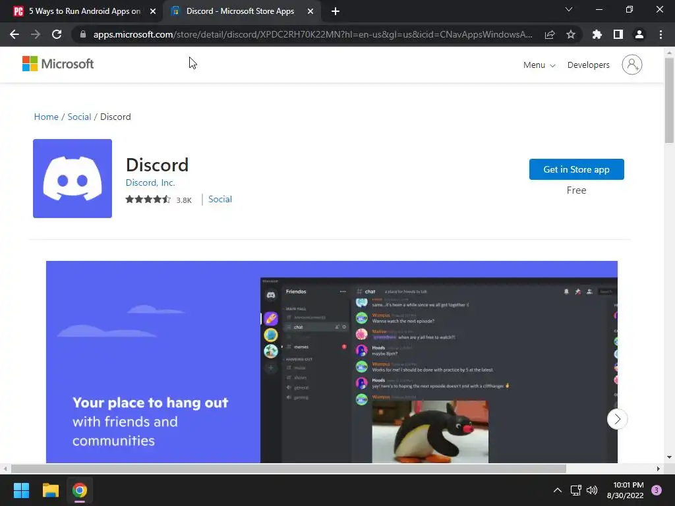Viewport: 675px width, 506px height.
Task: Open the clock showing 10:01 PM
Action: click(x=625, y=490)
